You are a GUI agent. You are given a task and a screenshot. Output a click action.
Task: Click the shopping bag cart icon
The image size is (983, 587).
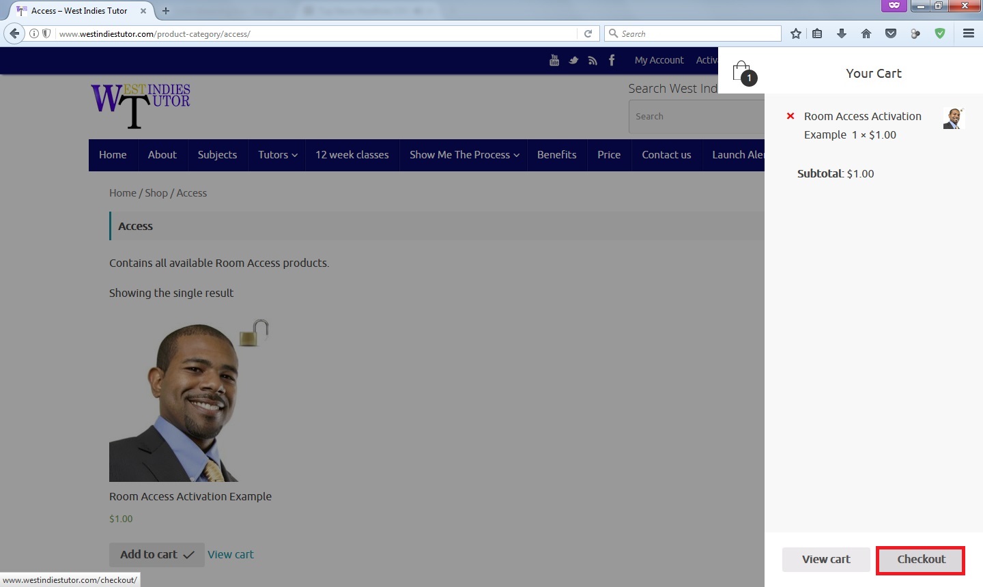point(742,71)
